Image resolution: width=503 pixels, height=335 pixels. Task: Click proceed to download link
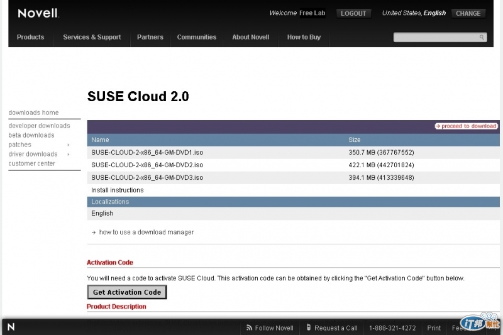pyautogui.click(x=466, y=126)
